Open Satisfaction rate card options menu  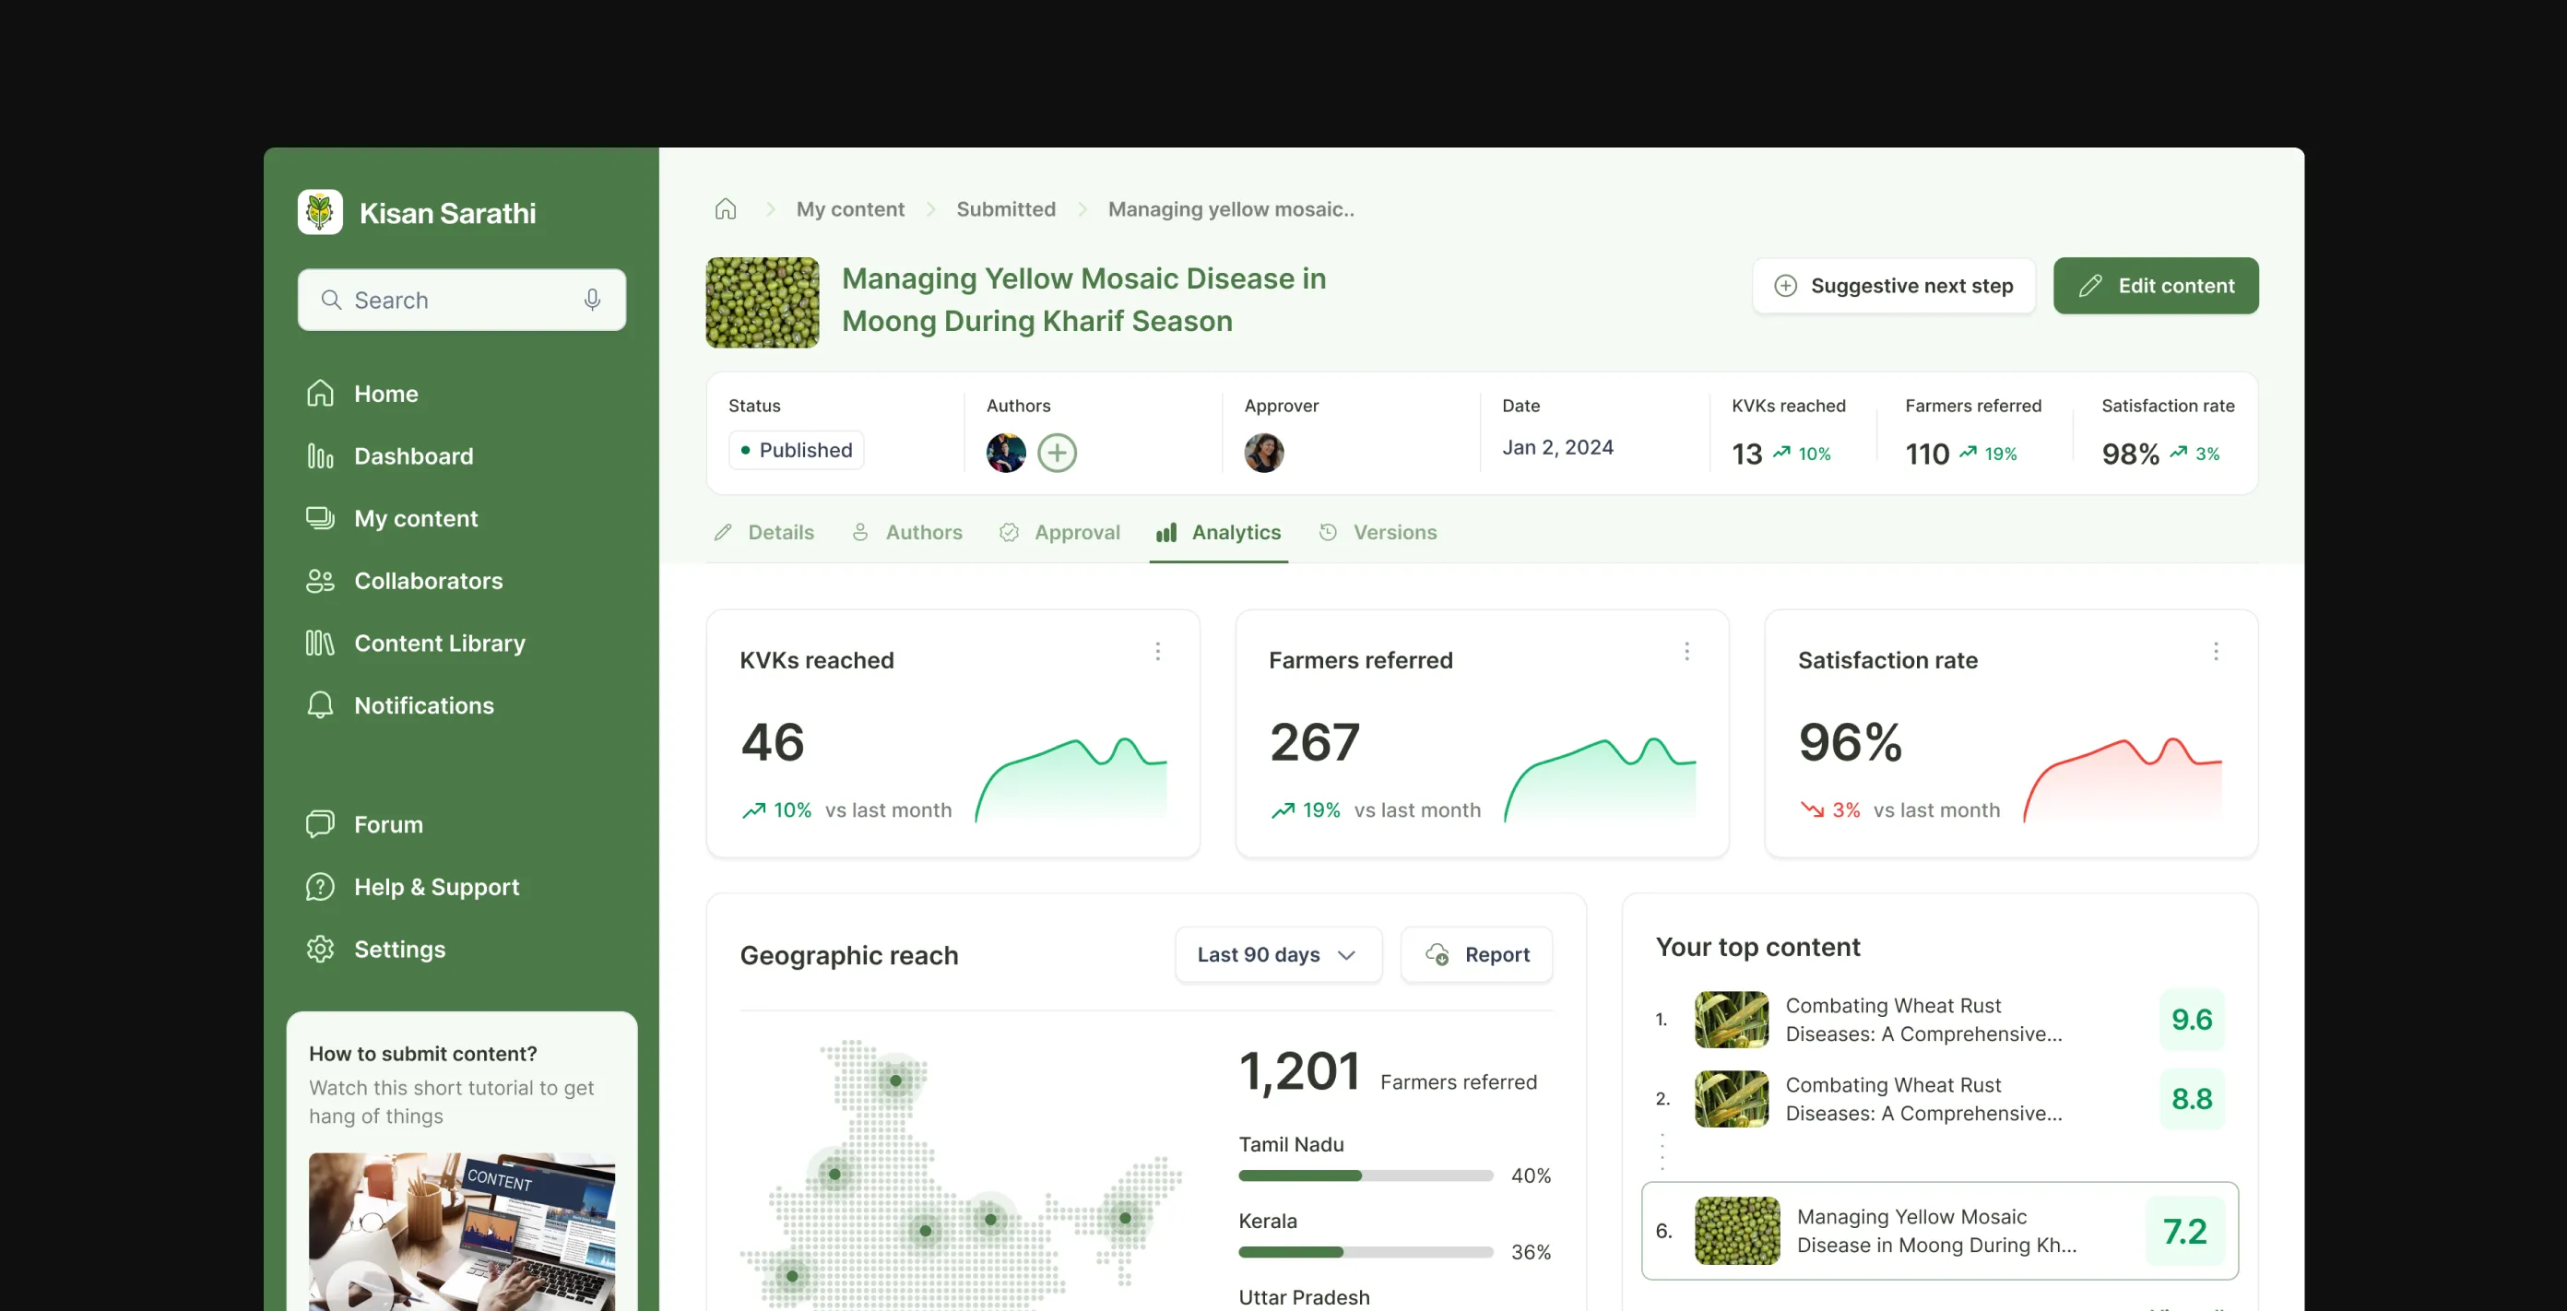2215,652
